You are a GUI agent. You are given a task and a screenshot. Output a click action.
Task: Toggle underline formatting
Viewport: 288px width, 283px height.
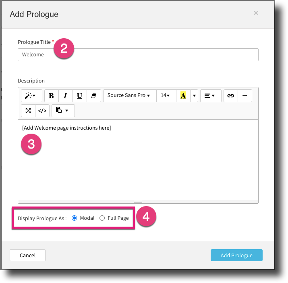[x=80, y=96]
